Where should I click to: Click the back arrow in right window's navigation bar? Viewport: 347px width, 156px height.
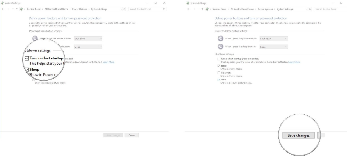pyautogui.click(x=189, y=9)
